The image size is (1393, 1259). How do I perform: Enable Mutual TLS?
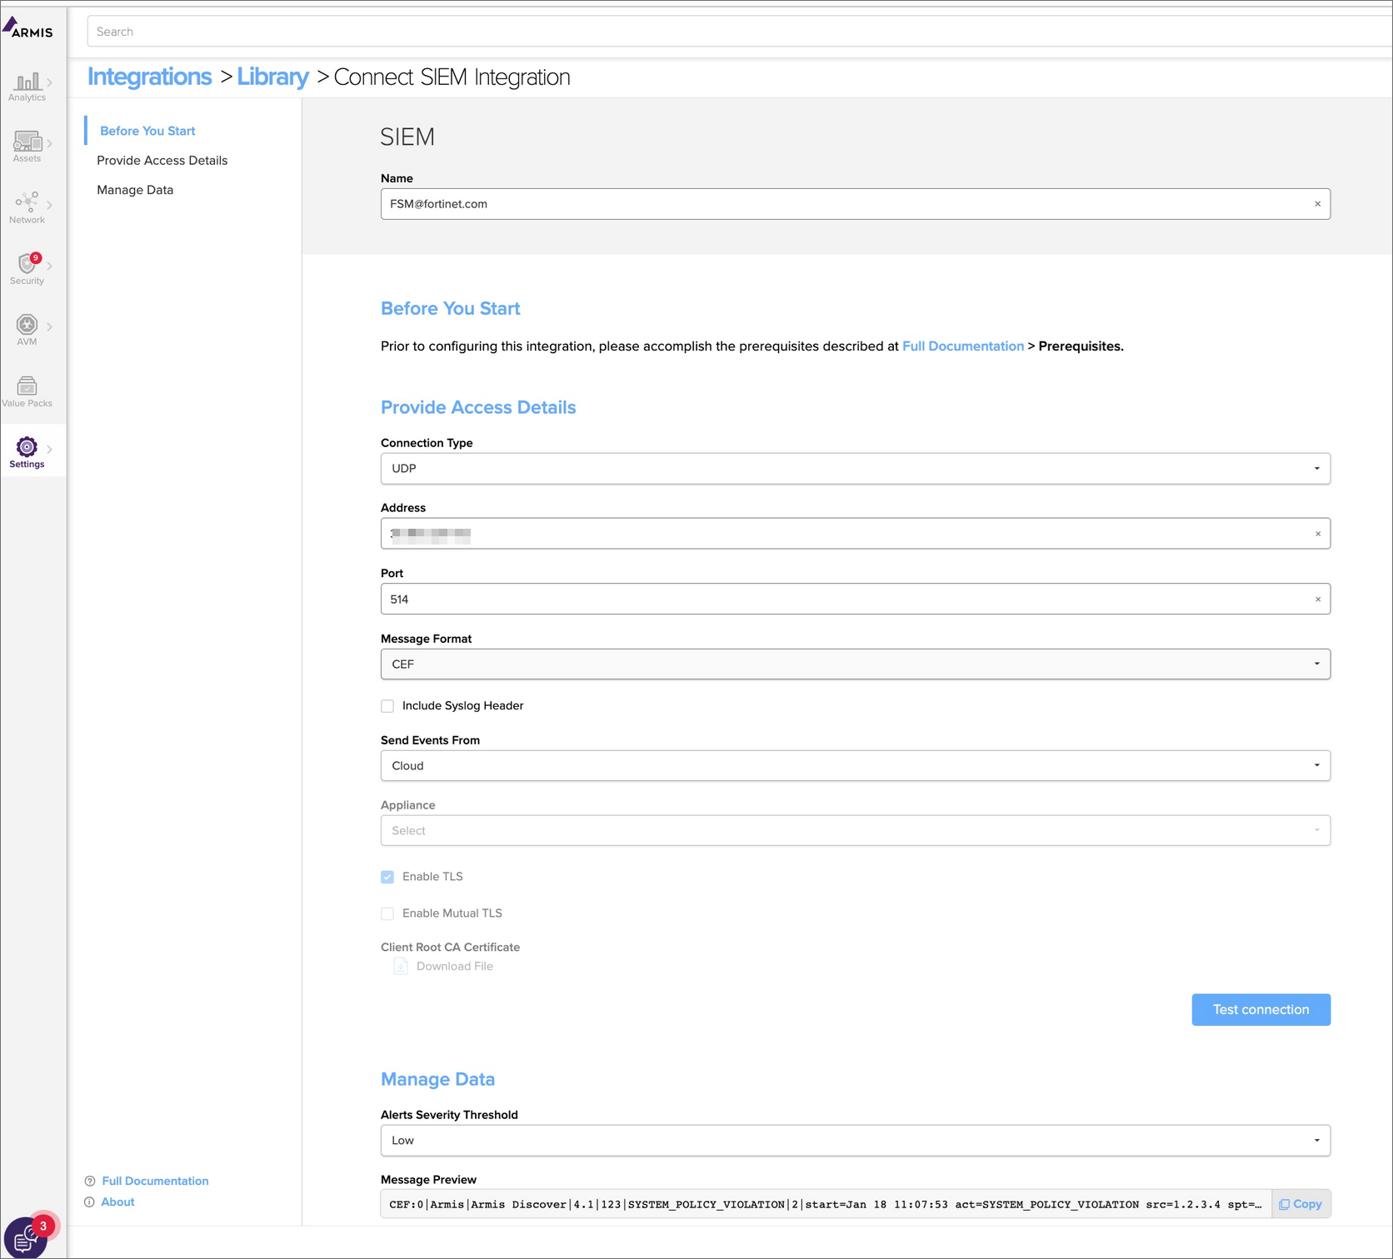387,913
